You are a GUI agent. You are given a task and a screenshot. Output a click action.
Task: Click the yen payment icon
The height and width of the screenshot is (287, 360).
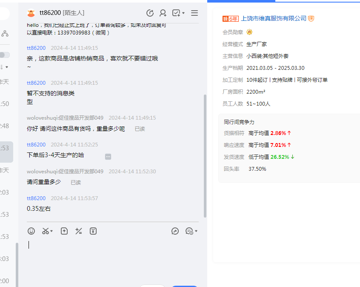pos(93,231)
